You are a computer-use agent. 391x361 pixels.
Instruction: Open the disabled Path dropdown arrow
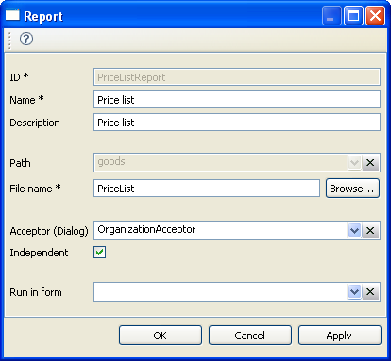point(354,163)
